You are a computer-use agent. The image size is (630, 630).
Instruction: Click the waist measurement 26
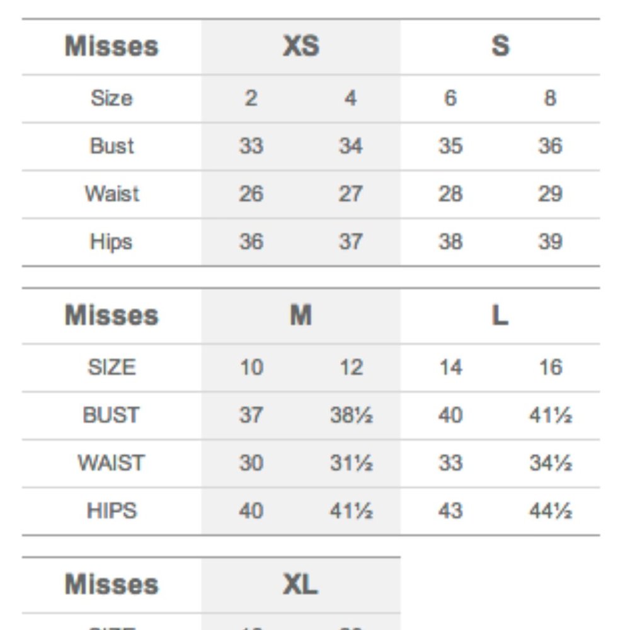[x=251, y=194]
